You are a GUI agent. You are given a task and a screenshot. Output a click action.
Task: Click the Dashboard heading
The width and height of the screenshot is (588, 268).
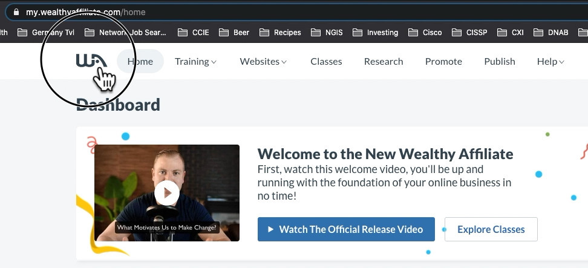[118, 105]
